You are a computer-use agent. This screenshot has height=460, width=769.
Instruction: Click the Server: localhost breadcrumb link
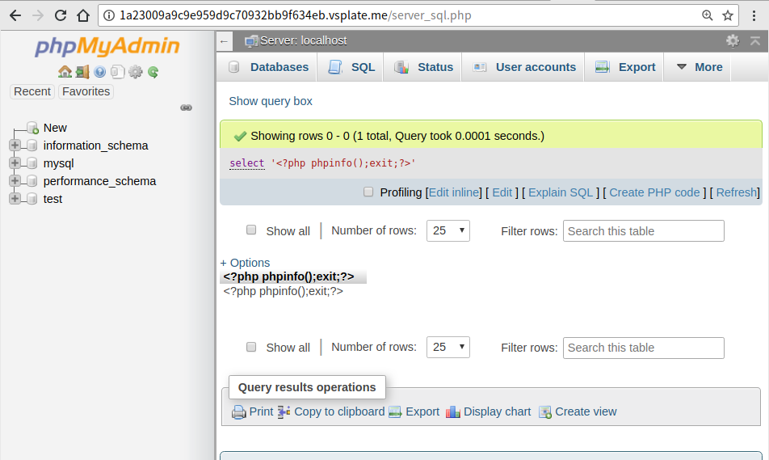[x=304, y=40]
